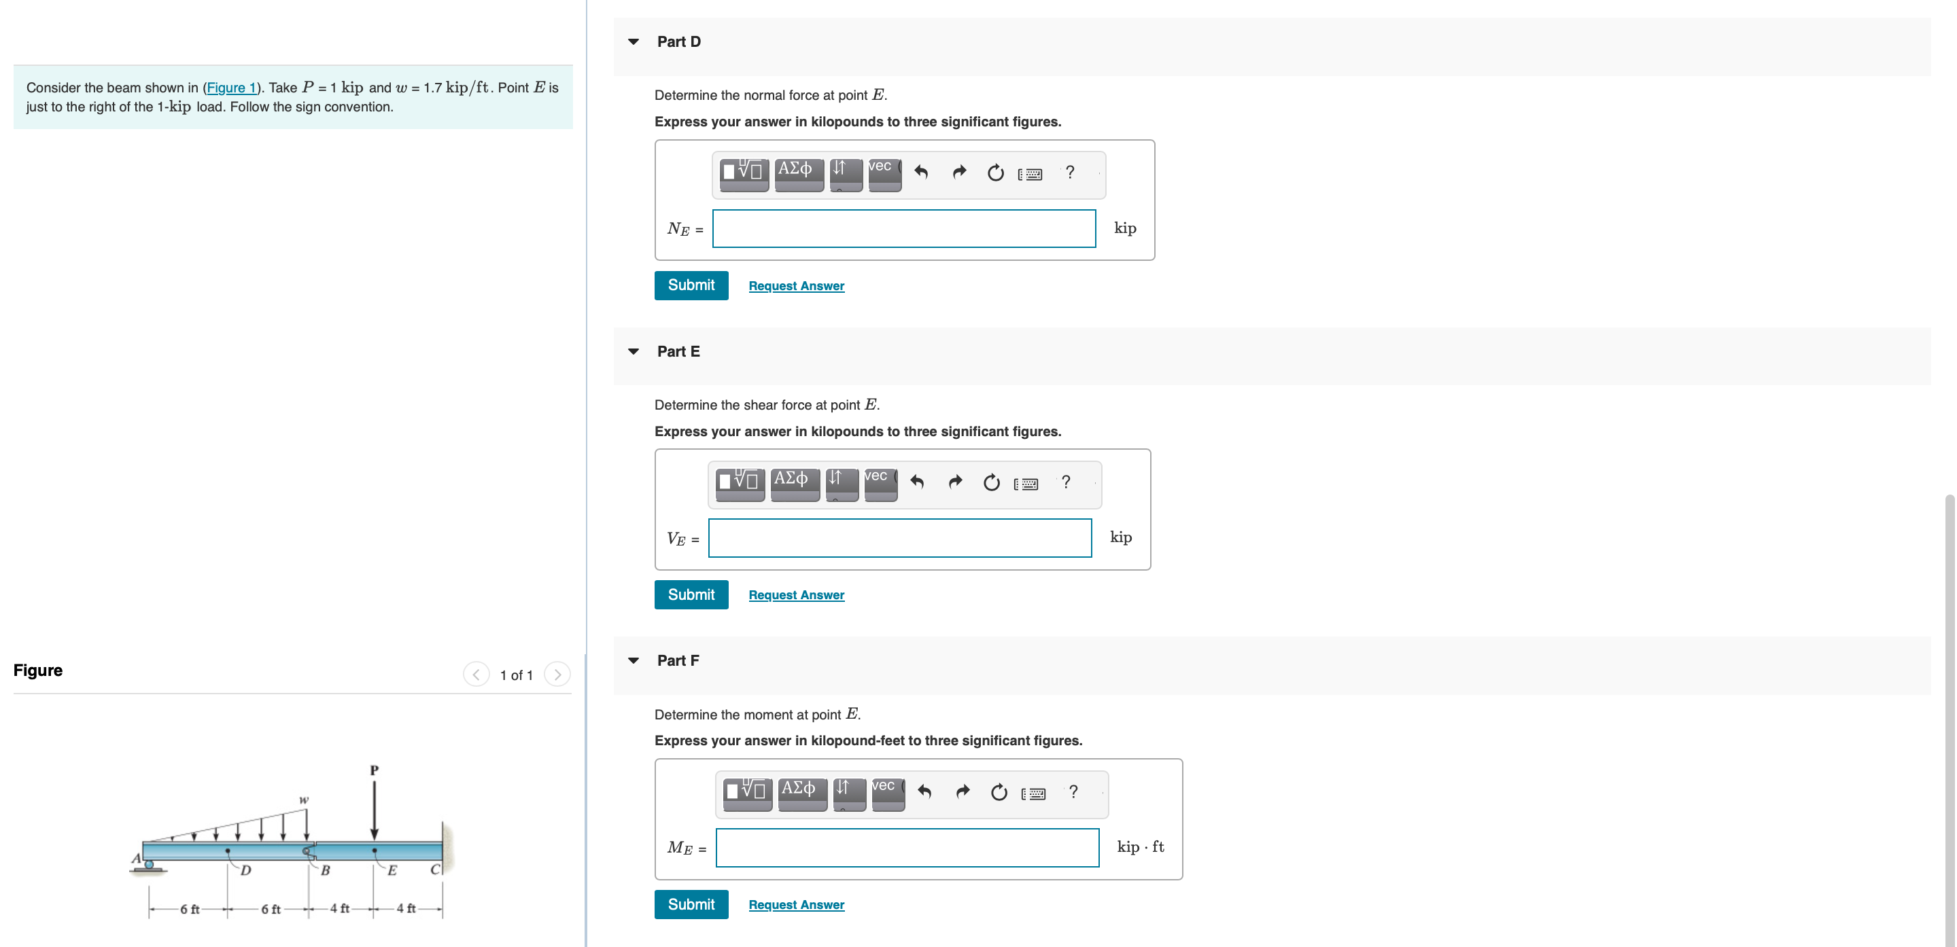Open Greek symbols palette in Part D

[798, 173]
